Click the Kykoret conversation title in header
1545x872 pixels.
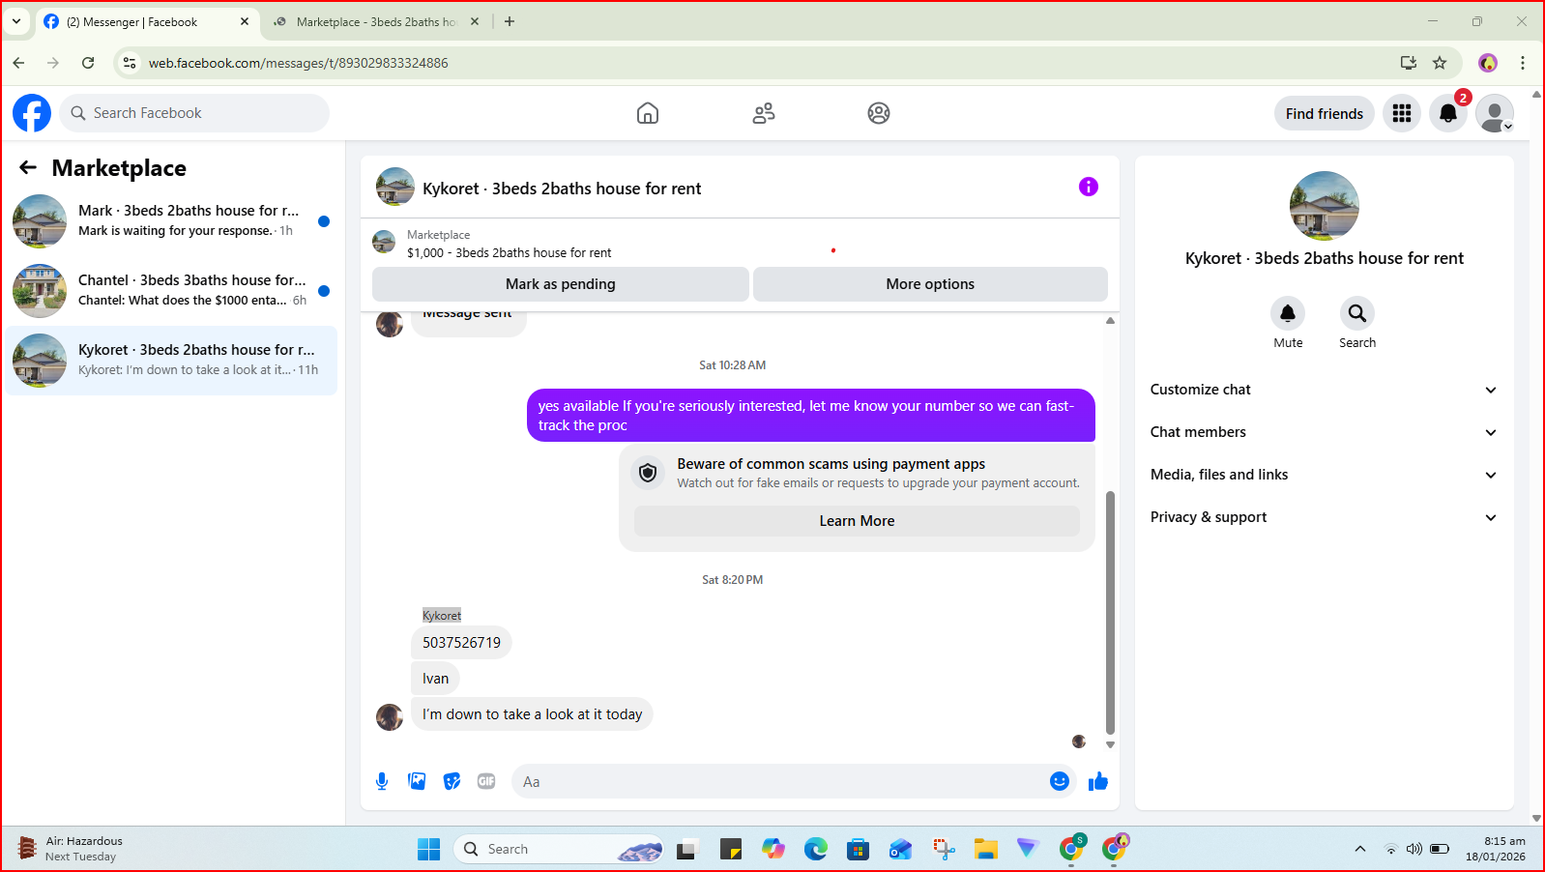[562, 189]
